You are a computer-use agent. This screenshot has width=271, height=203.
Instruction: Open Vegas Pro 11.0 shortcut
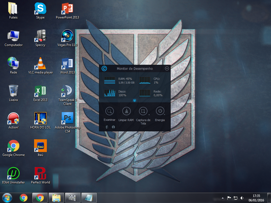pos(67,38)
